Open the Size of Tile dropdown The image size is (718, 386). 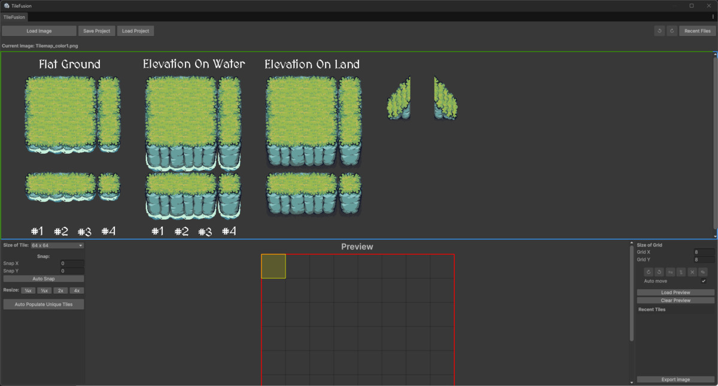56,245
